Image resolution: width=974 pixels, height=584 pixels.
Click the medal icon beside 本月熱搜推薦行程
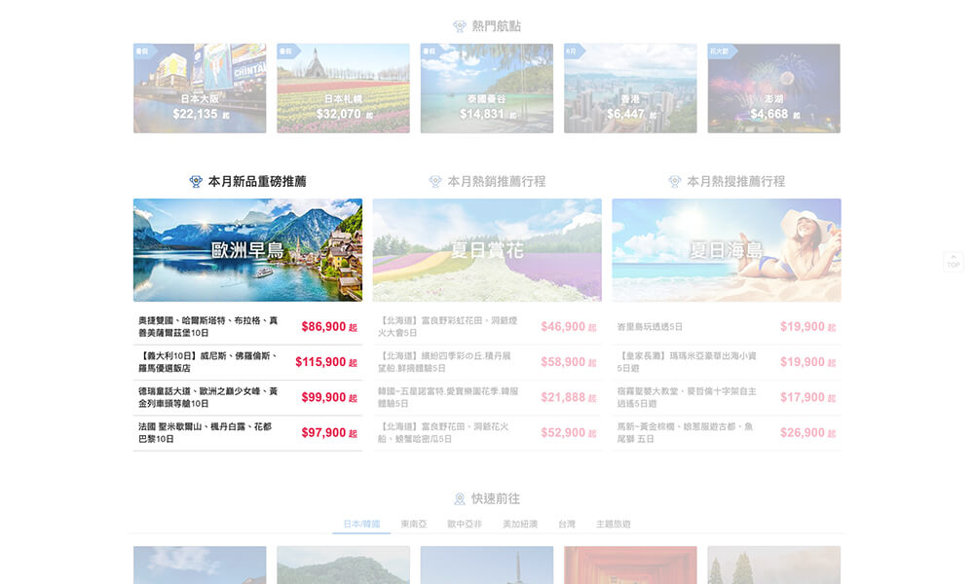(675, 182)
